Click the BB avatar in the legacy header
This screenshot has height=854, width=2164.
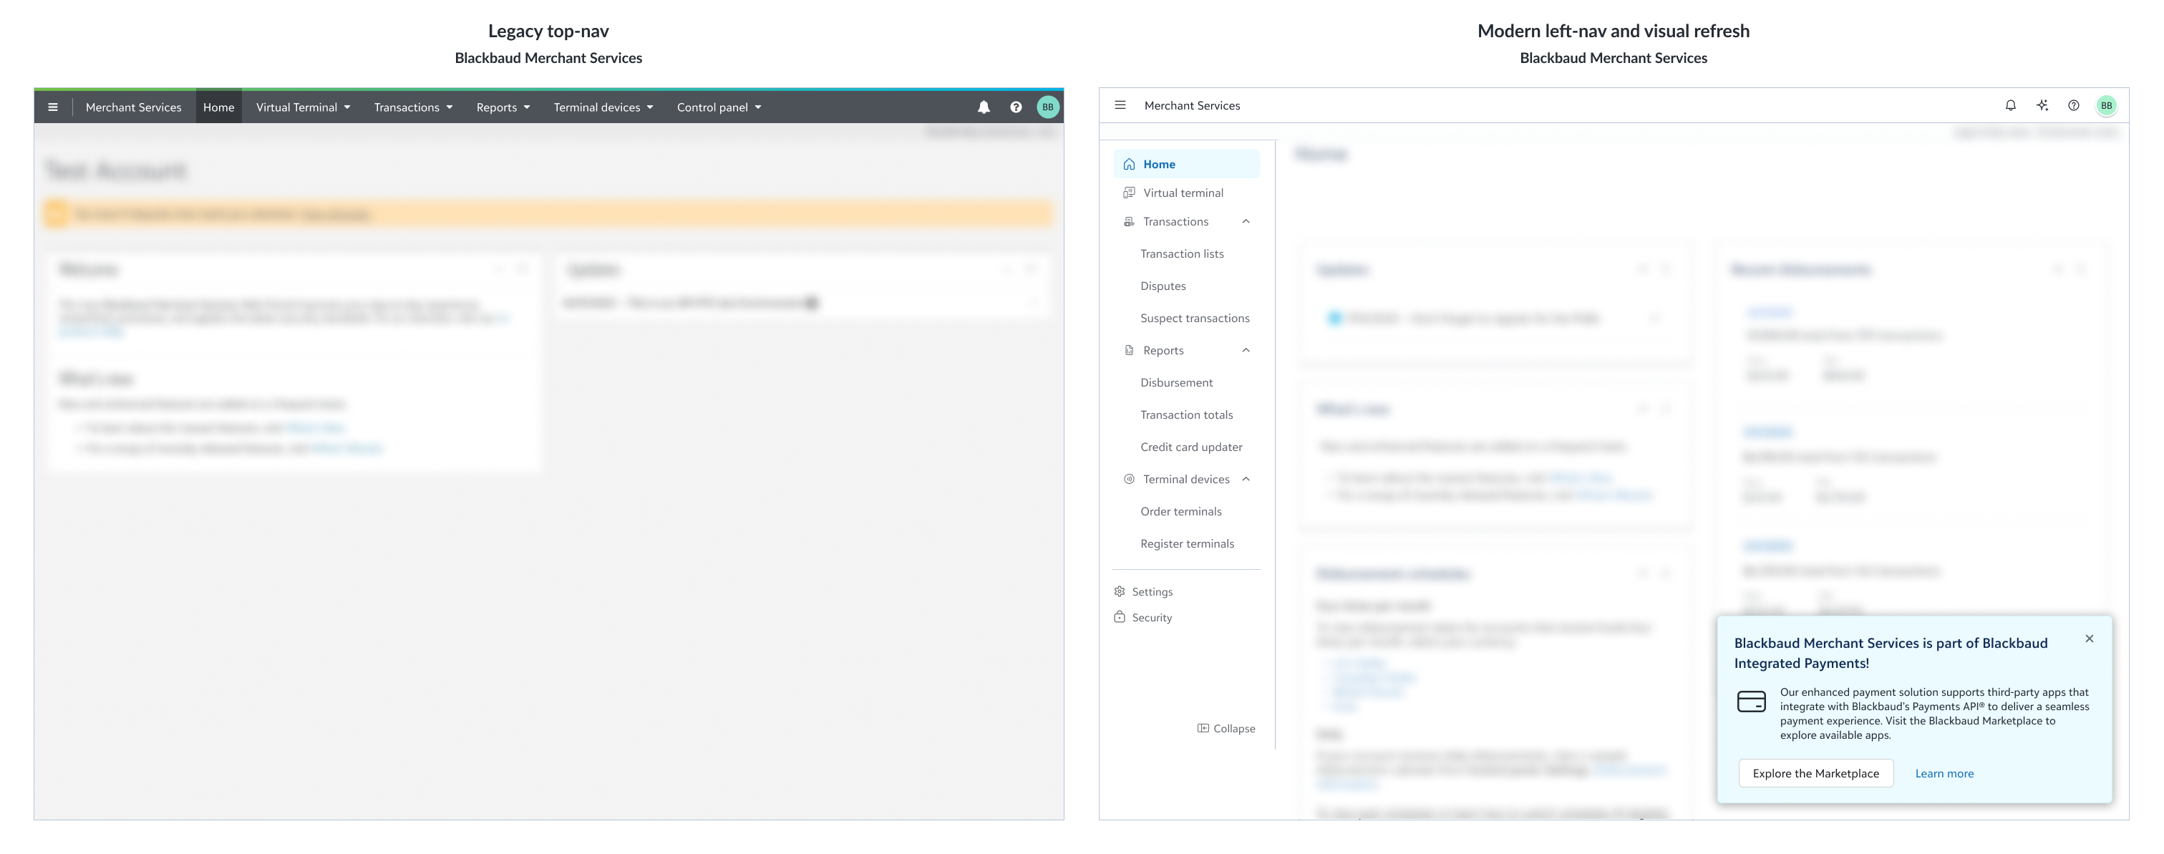tap(1047, 107)
